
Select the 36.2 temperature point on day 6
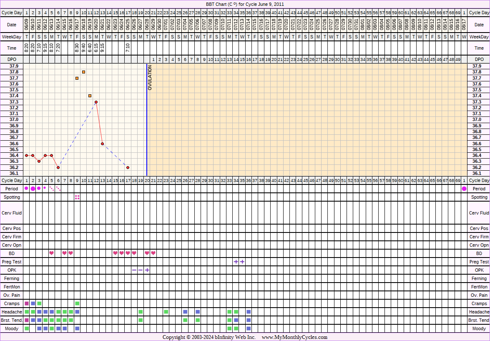click(x=58, y=167)
